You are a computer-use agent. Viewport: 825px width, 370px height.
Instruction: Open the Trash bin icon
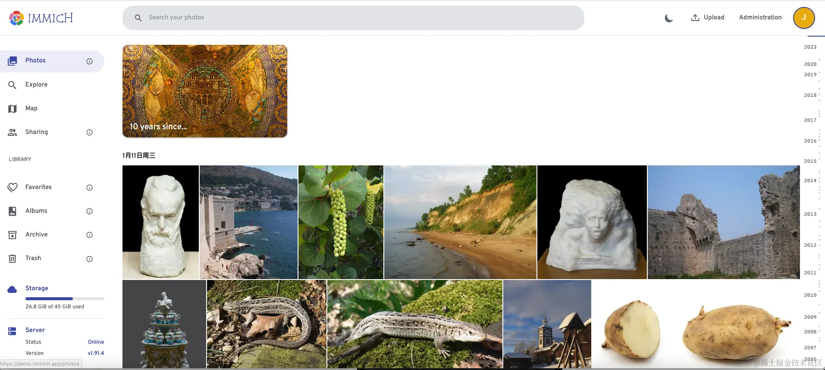(x=13, y=258)
